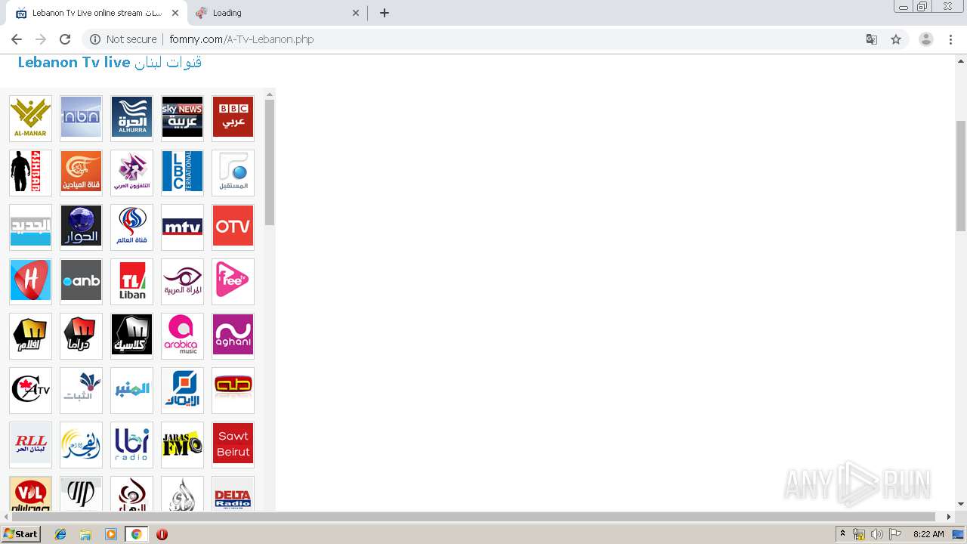The height and width of the screenshot is (544, 967).
Task: Open Chrome in the taskbar
Action: click(136, 534)
